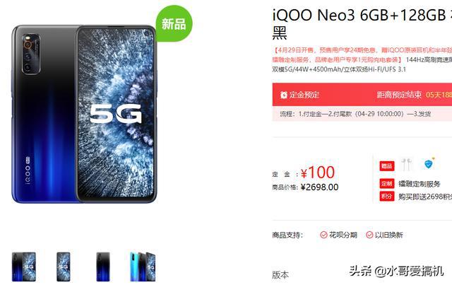Click the red 赠品 tag
The height and width of the screenshot is (285, 452).
[386, 165]
